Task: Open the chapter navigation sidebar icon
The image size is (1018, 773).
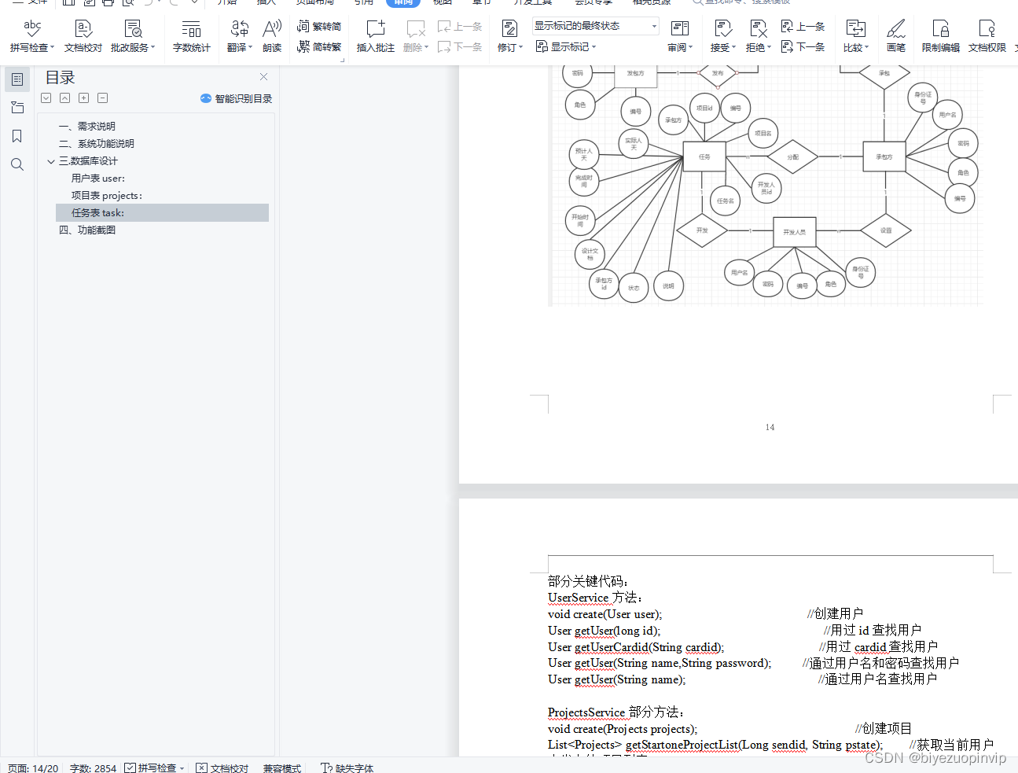Action: pos(17,108)
